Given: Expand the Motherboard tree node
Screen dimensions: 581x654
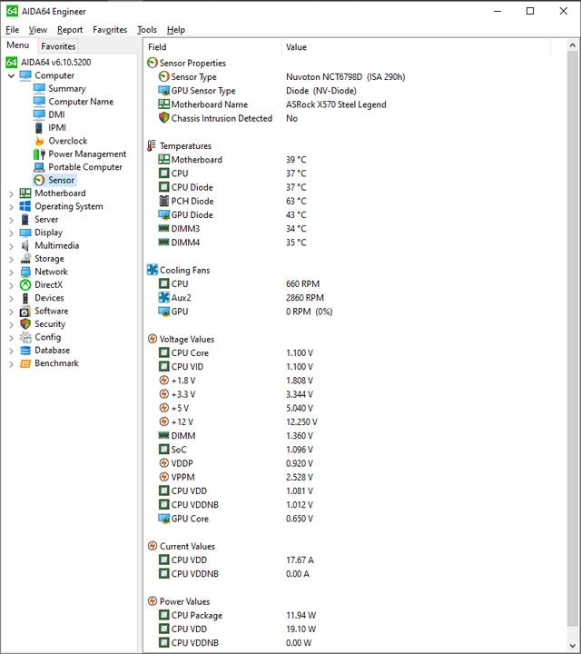Looking at the screenshot, I should click(x=11, y=193).
